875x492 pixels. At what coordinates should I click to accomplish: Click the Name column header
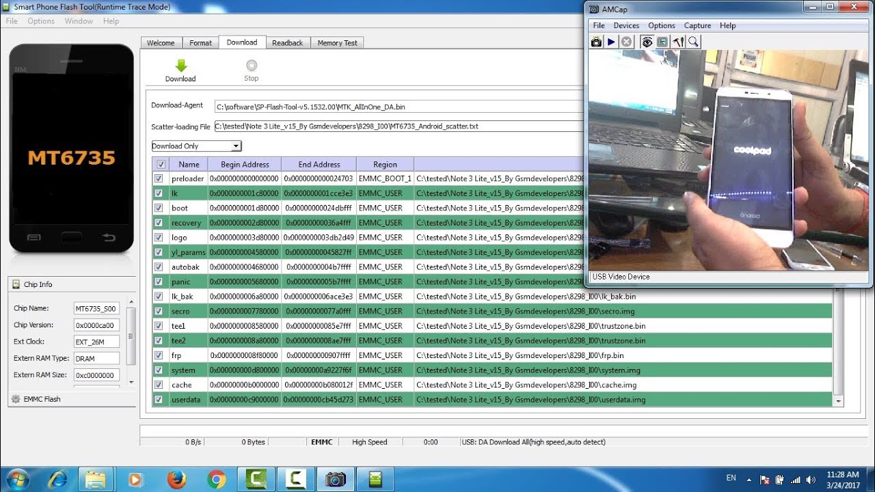189,164
